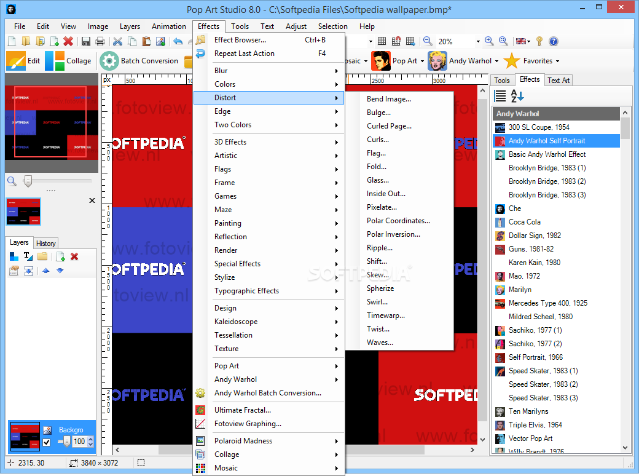Click the Zoom out magnifier icon
This screenshot has width=639, height=476.
[428, 41]
